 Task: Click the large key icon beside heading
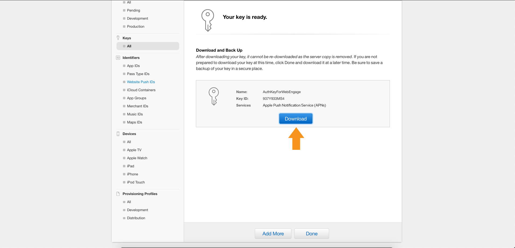pos(208,20)
